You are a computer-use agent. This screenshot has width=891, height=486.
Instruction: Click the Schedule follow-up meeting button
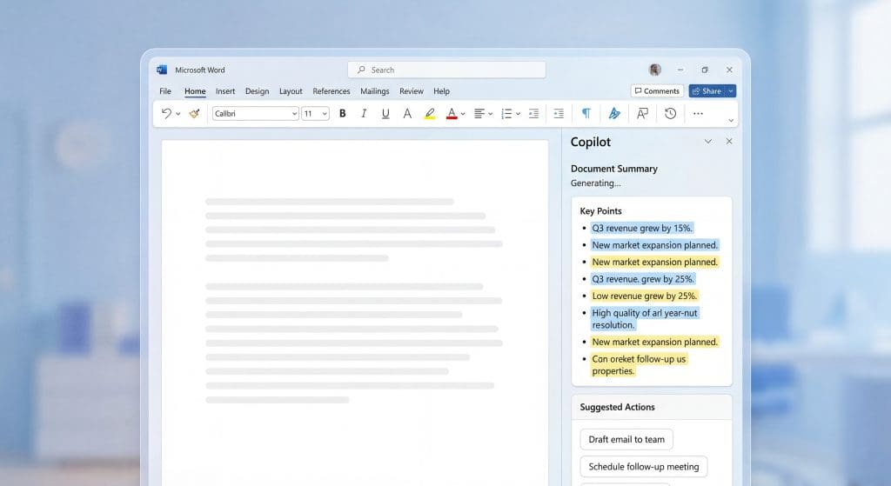click(643, 467)
